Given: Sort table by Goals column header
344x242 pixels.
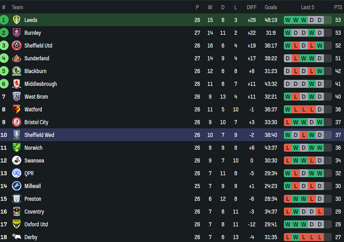Looking at the screenshot, I should coord(271,7).
